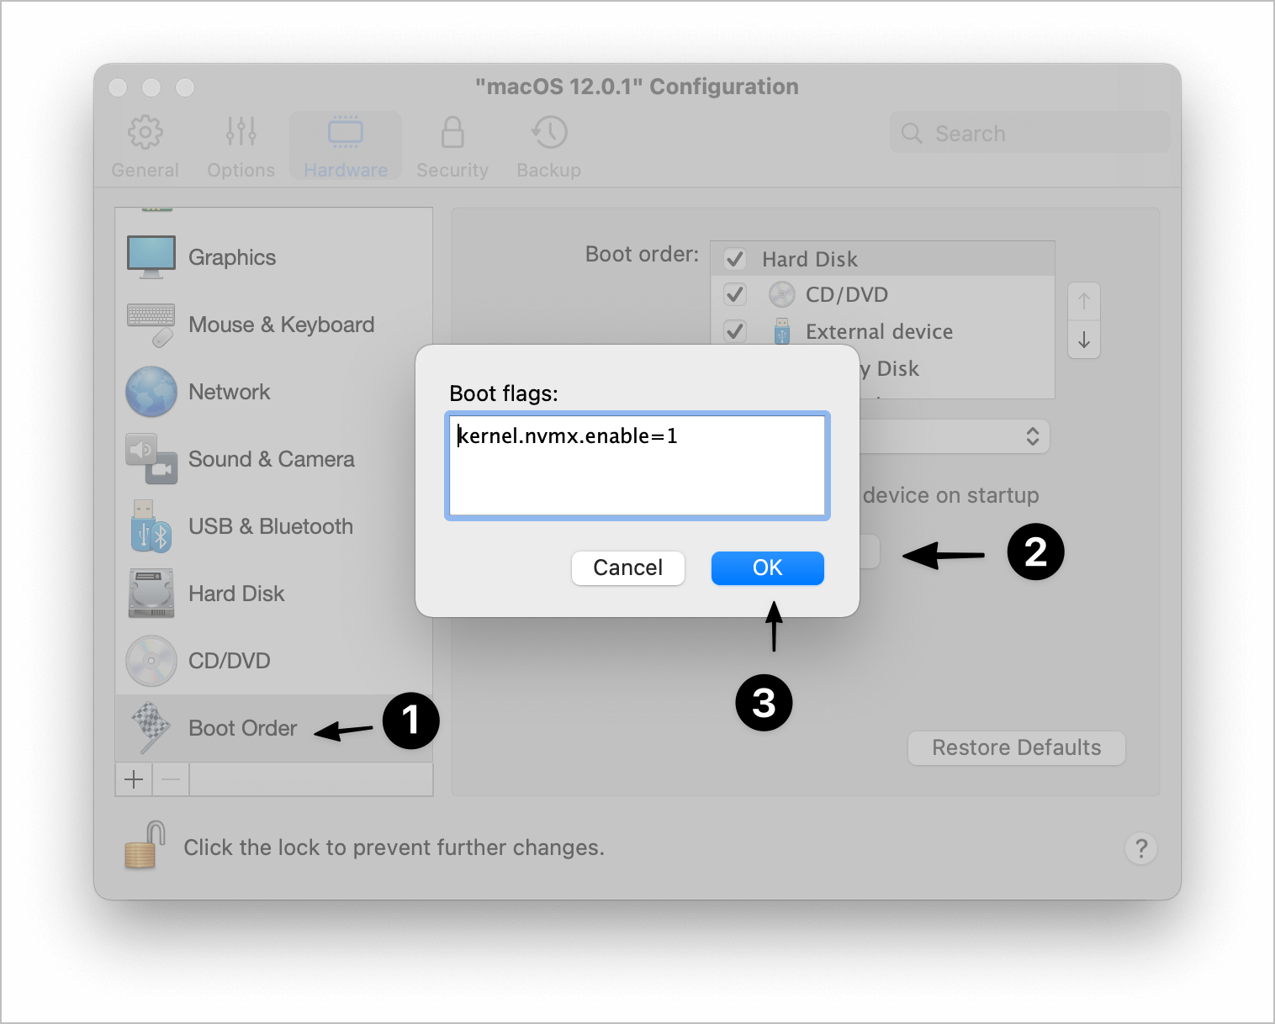1275x1024 pixels.
Task: Click OK to confirm boot flags
Action: pyautogui.click(x=767, y=568)
